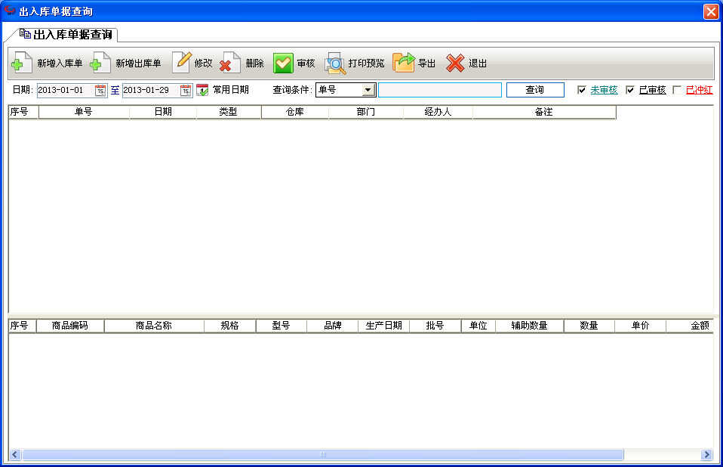Click the 类型 column header
The image size is (723, 467).
[x=228, y=112]
